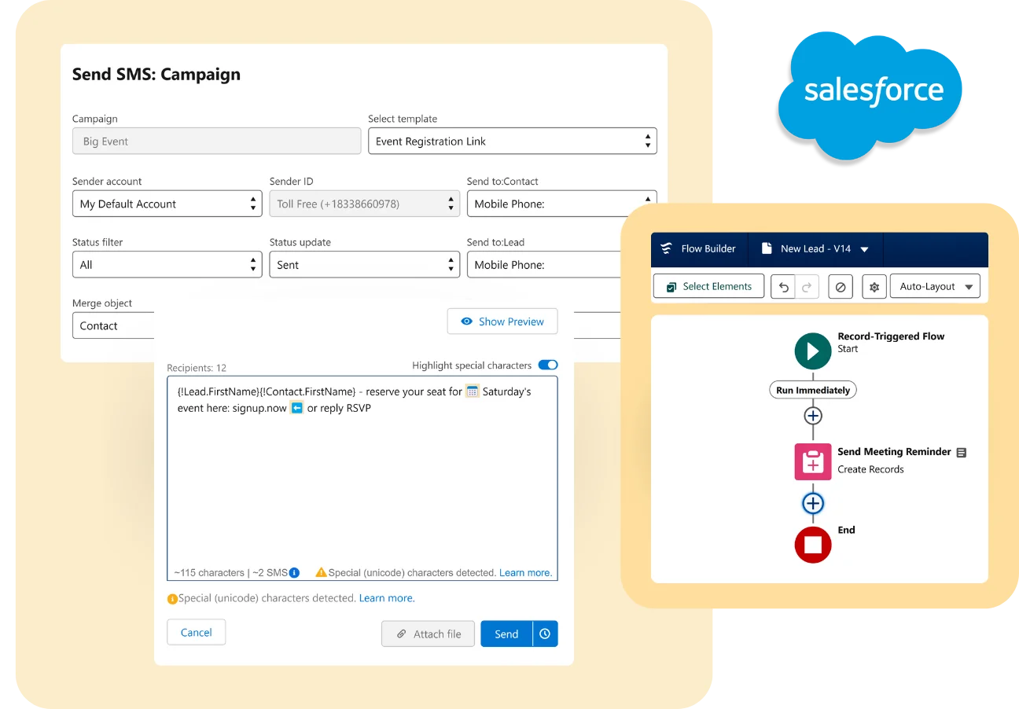Screen dimensions: 1019x709
Task: Toggle off Highlight special characters
Action: 546,365
